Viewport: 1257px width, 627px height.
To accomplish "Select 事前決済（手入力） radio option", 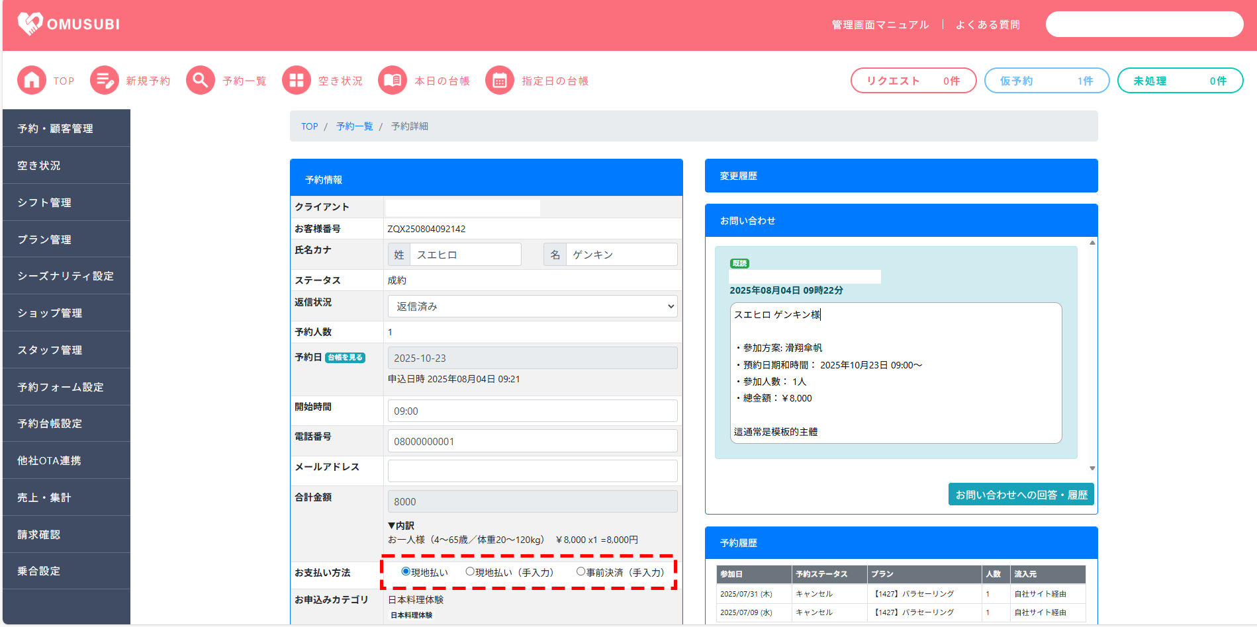I will [x=581, y=571].
